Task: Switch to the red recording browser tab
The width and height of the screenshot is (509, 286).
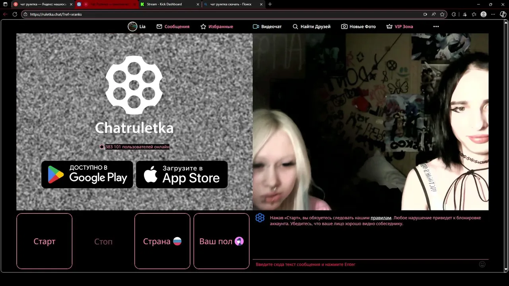Action: coord(107,4)
